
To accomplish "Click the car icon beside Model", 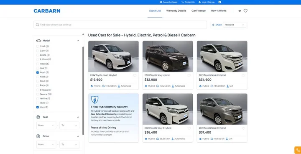I will coord(38,41).
